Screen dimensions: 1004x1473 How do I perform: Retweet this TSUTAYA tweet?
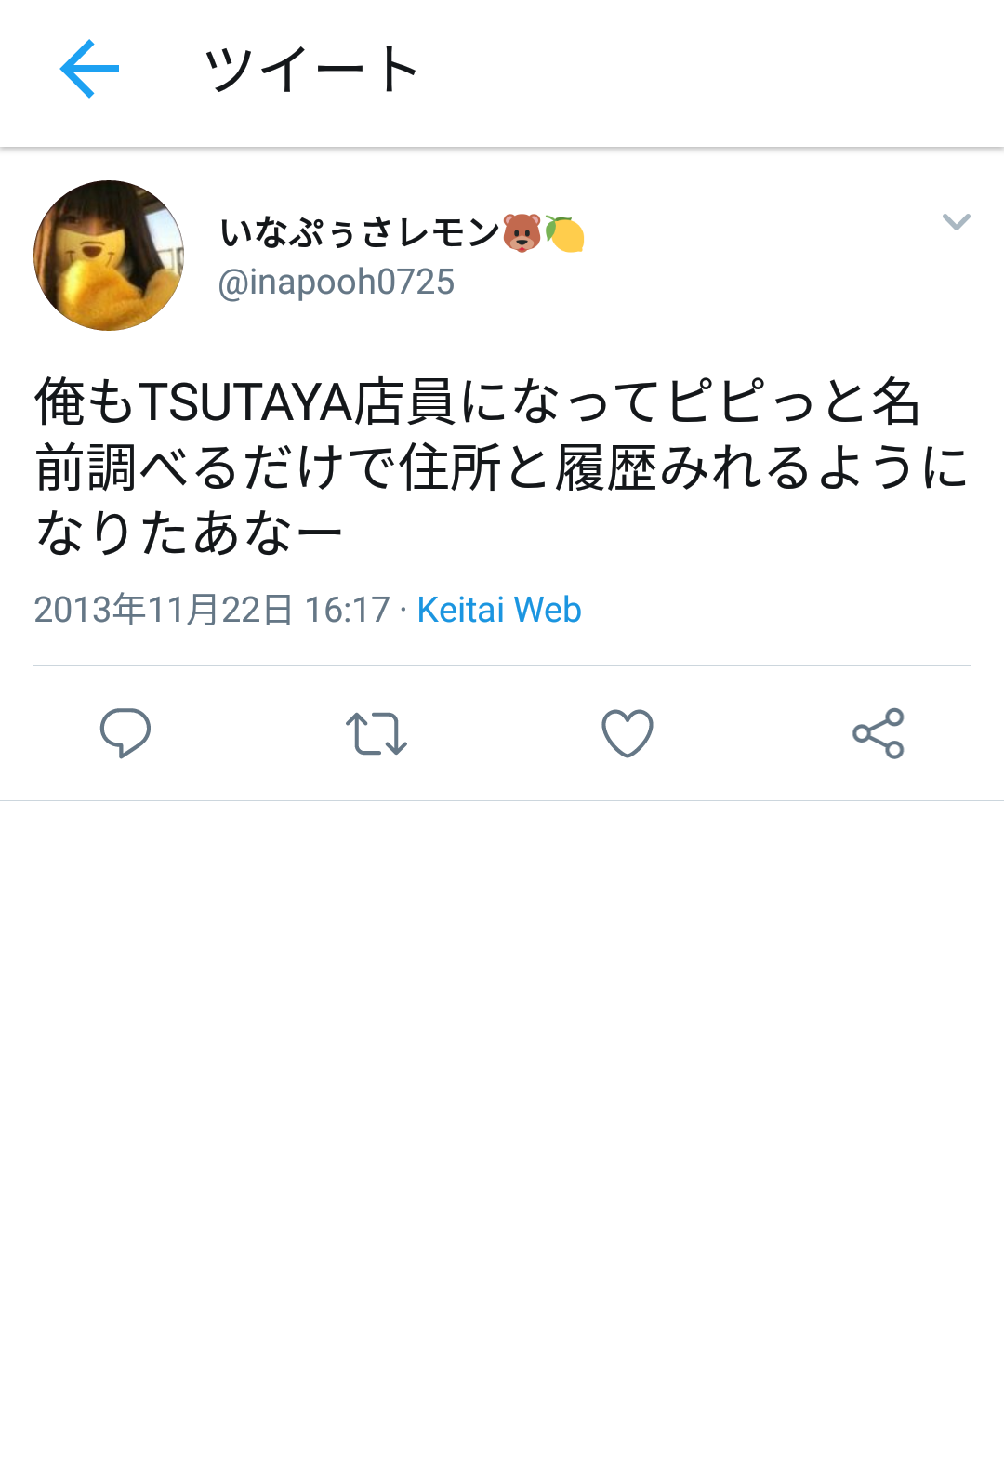pos(376,733)
